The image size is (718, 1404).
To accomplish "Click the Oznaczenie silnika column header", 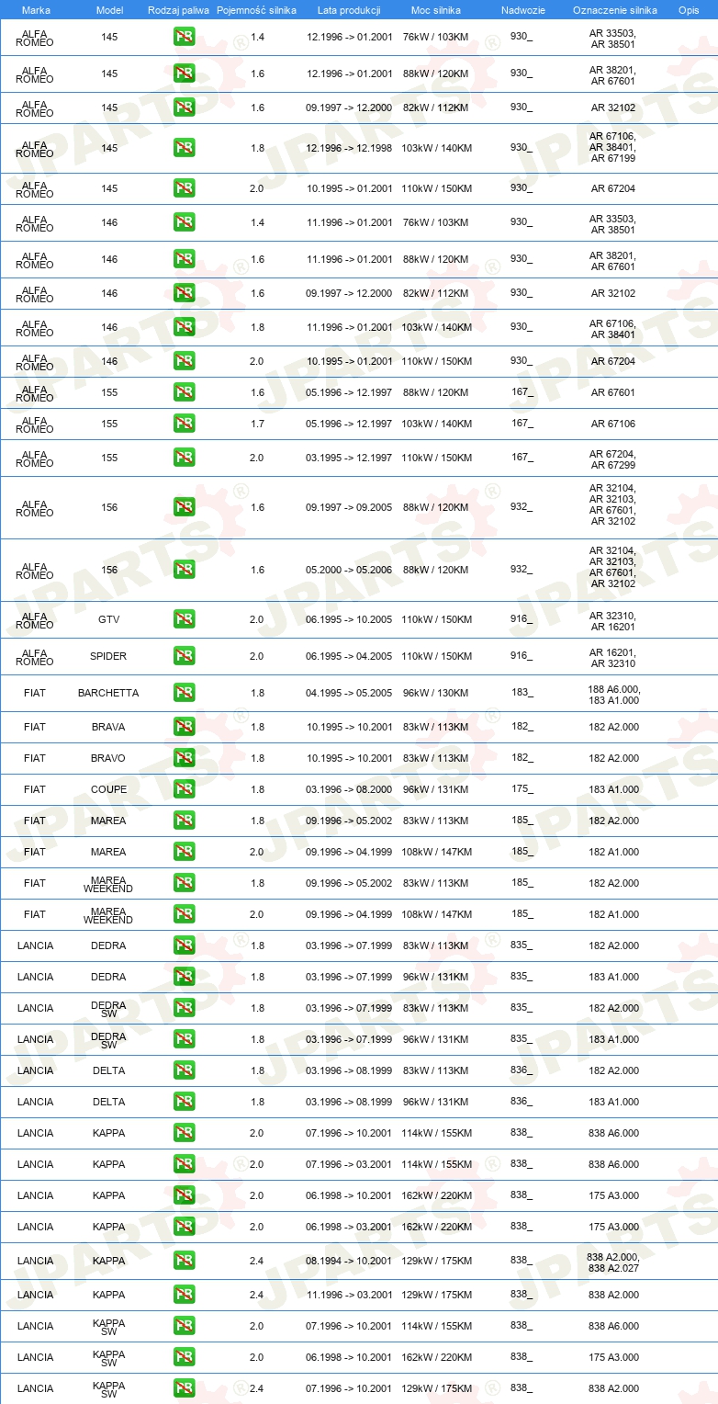I will click(x=614, y=10).
